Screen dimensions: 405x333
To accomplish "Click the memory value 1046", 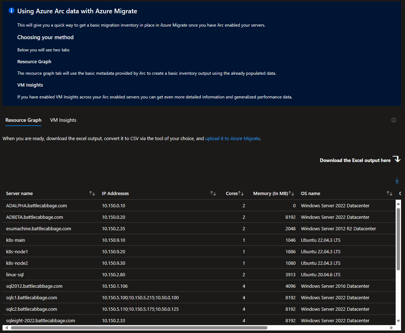I will (290, 240).
